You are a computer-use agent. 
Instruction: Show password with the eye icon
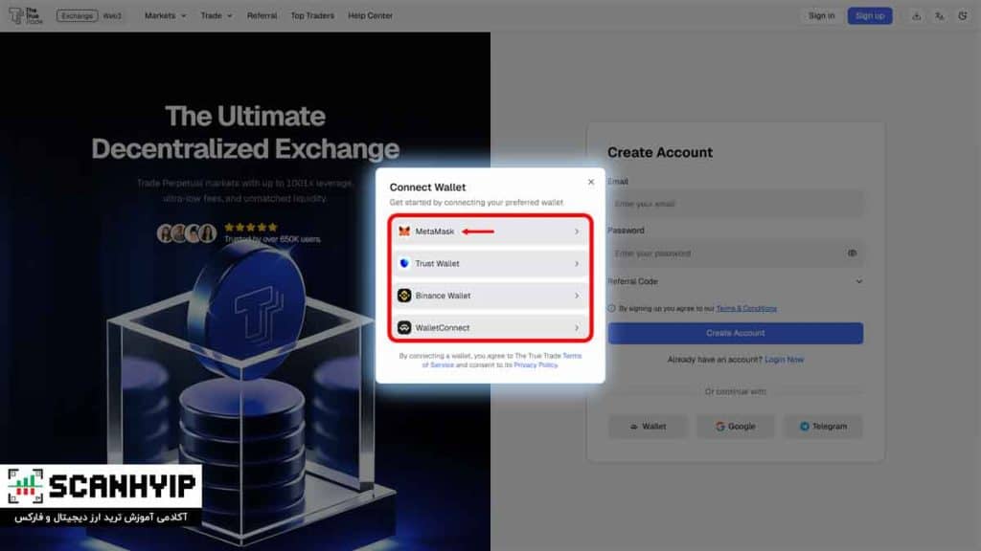point(852,253)
